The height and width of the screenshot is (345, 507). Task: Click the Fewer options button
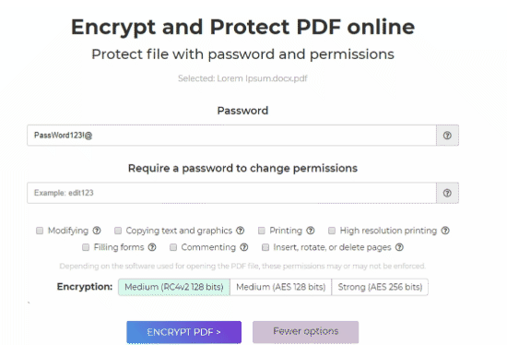(305, 332)
